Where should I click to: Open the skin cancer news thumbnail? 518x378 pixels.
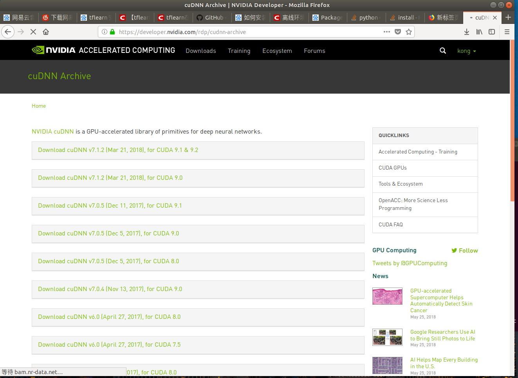point(387,296)
